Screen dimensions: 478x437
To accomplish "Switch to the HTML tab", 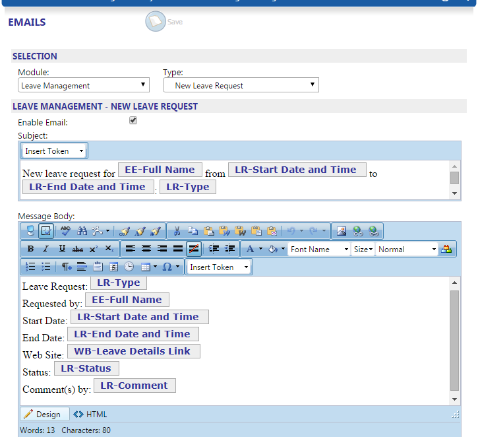I will (x=90, y=415).
